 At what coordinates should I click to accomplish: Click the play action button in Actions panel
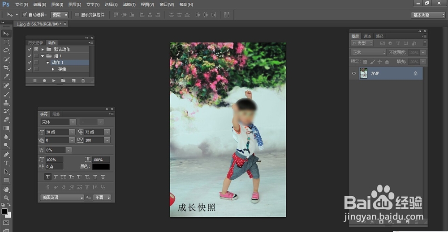(54, 80)
